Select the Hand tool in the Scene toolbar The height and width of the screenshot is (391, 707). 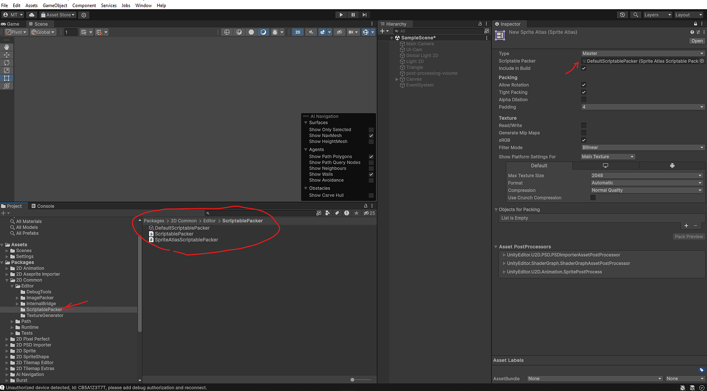(7, 47)
